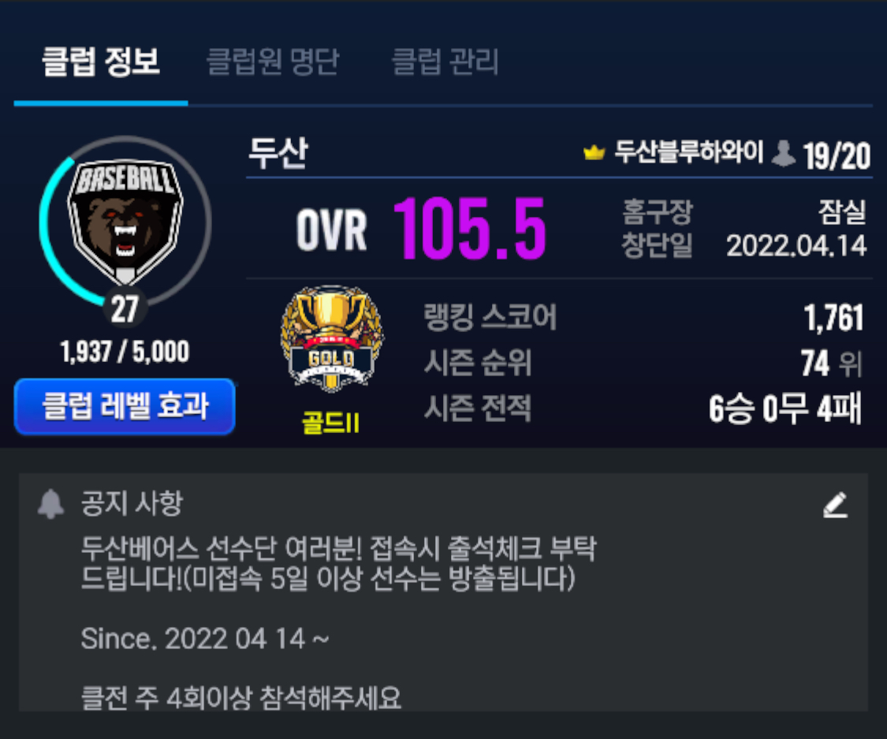Open the 클럽 레벨 효과 button
This screenshot has height=739, width=887.
pyautogui.click(x=125, y=406)
